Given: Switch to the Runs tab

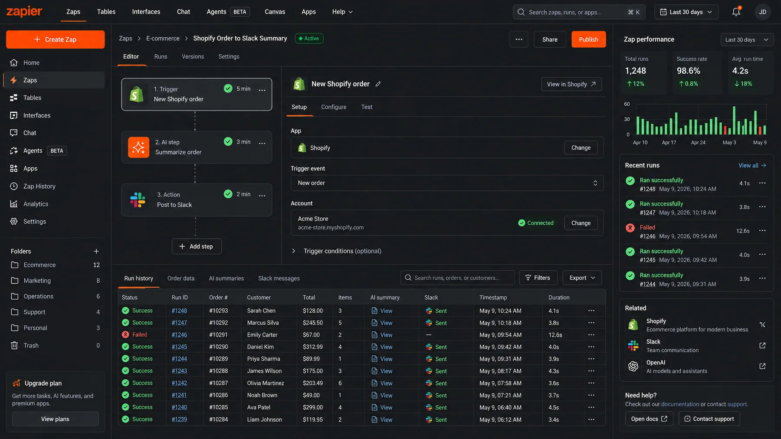Looking at the screenshot, I should pos(161,56).
